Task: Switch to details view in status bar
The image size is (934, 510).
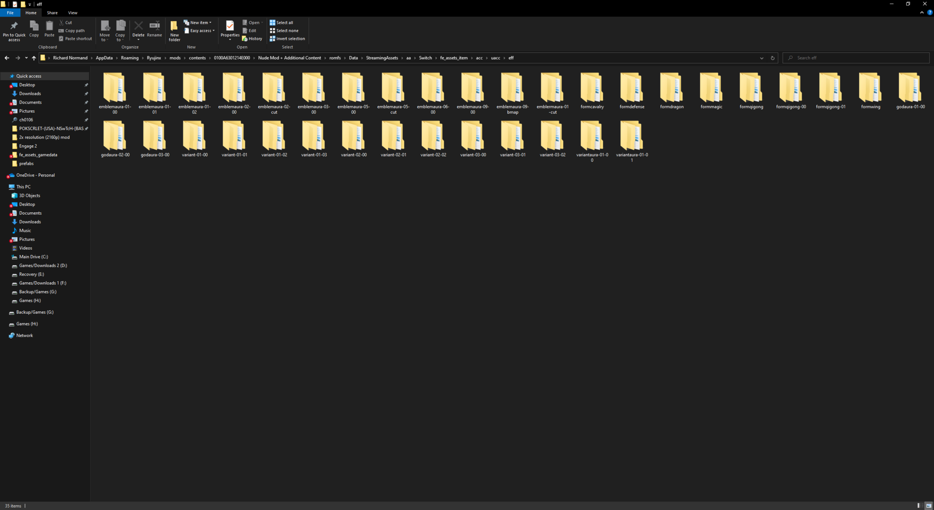Action: 920,506
